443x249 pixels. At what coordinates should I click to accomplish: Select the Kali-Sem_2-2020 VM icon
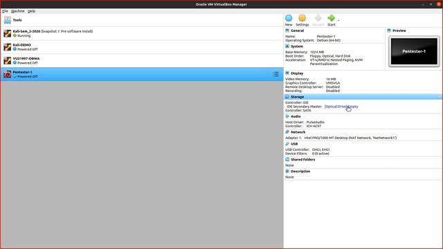[8, 33]
